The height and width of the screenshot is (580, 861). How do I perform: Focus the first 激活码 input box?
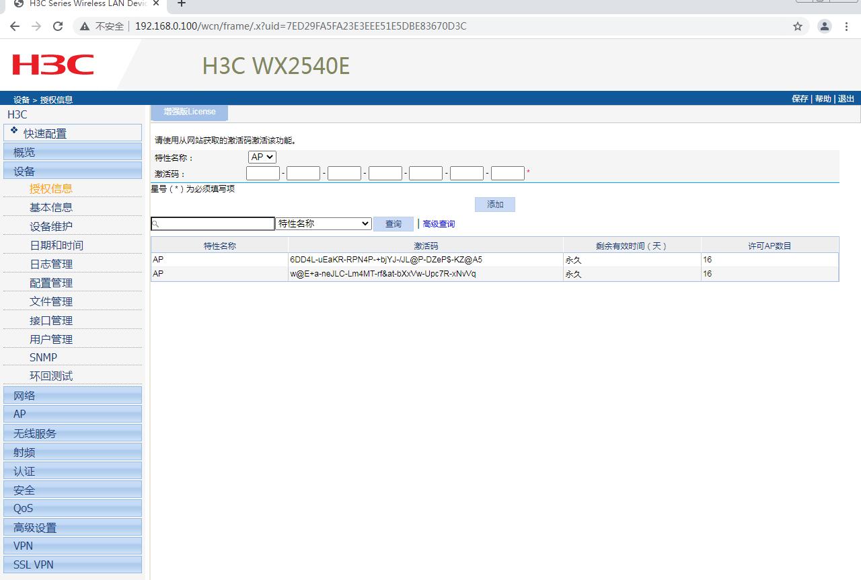(x=263, y=174)
